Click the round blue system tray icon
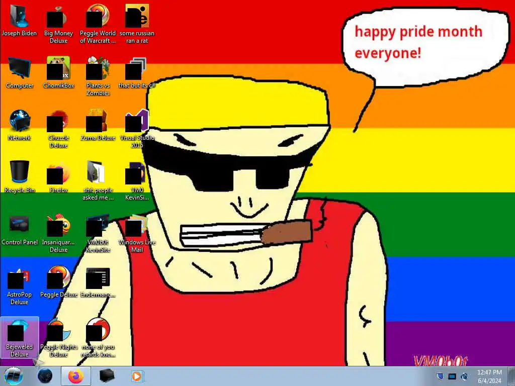Viewport: 515px width, 386px height. pos(464,376)
